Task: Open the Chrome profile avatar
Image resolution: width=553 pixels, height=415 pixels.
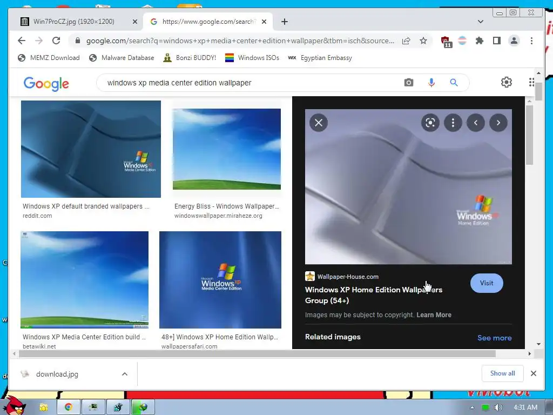Action: (514, 41)
